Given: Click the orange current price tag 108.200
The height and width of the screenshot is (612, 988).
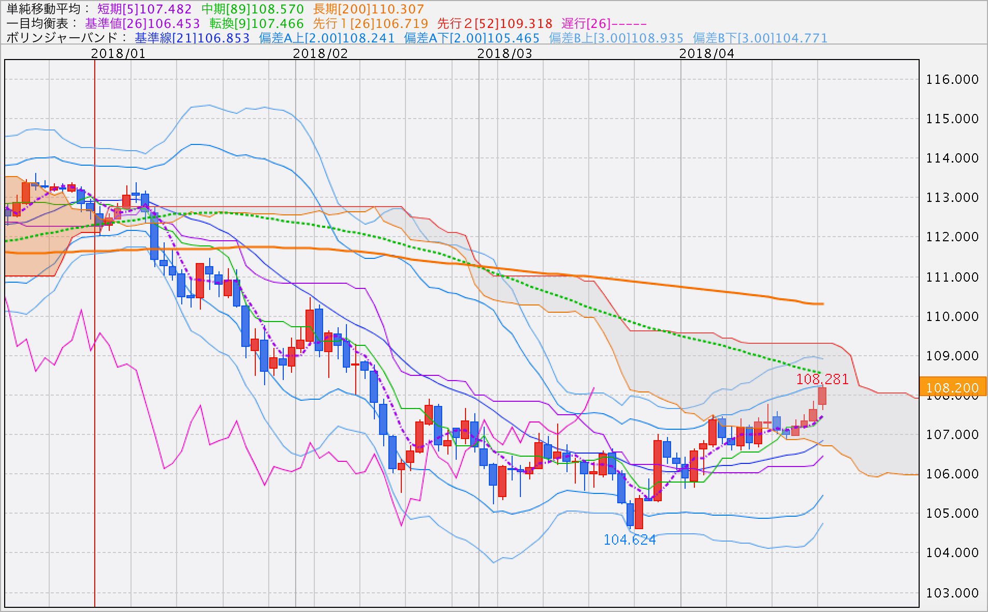Looking at the screenshot, I should tap(953, 387).
